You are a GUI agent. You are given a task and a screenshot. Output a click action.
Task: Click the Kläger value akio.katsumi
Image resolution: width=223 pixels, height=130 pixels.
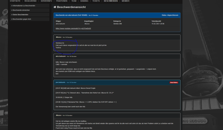[x=60, y=24]
